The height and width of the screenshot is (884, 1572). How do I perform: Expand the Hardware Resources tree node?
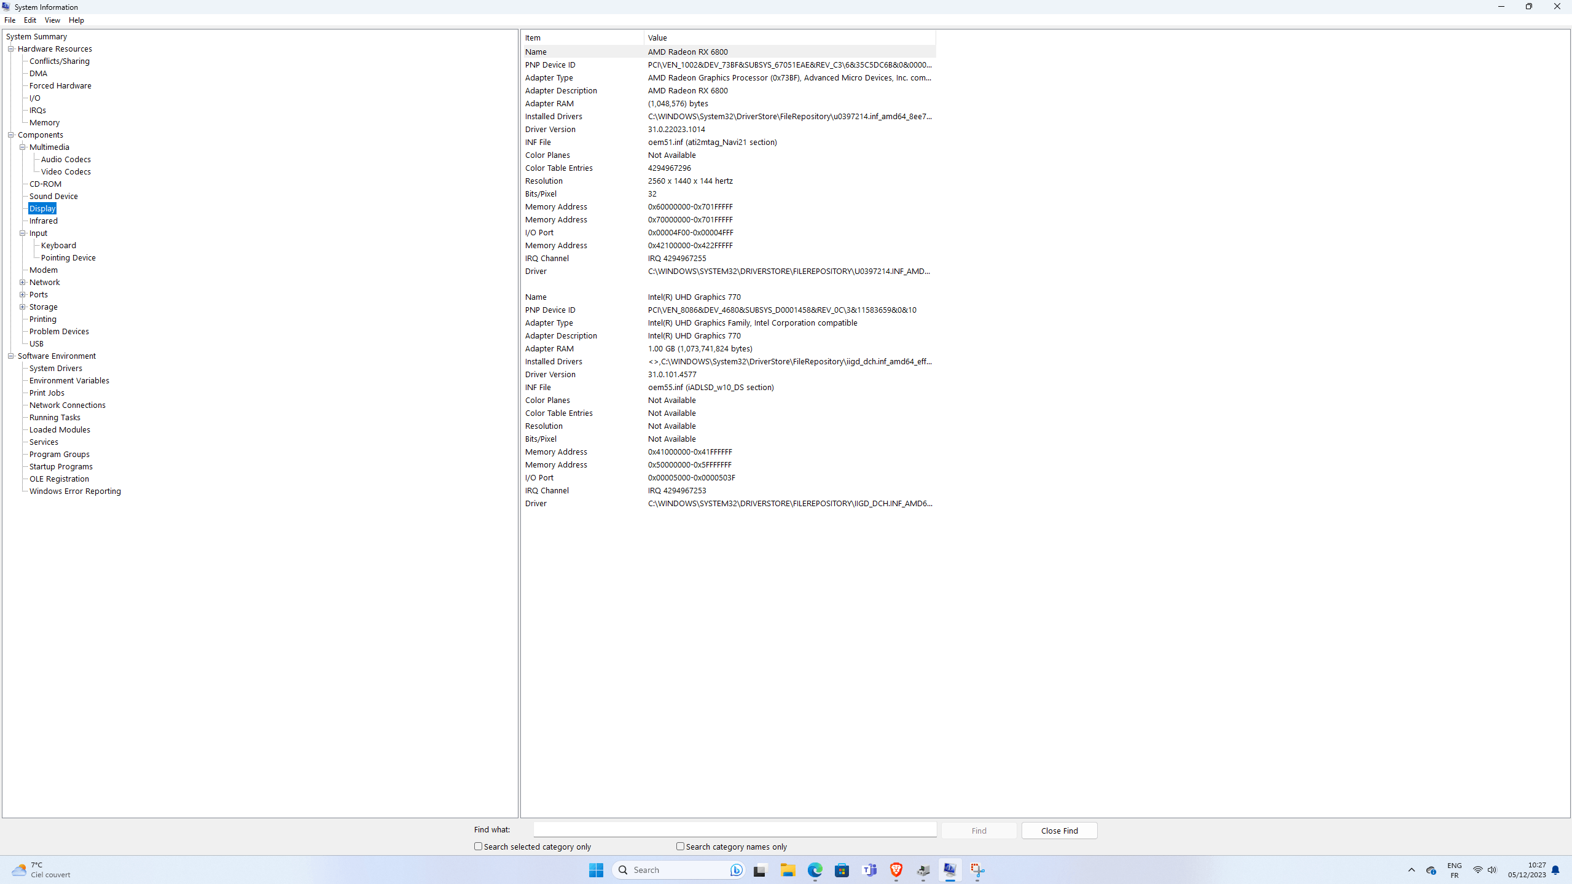coord(12,47)
